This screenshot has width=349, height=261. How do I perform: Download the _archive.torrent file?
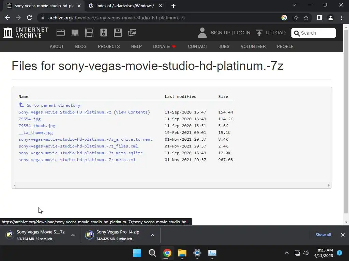pos(86,139)
